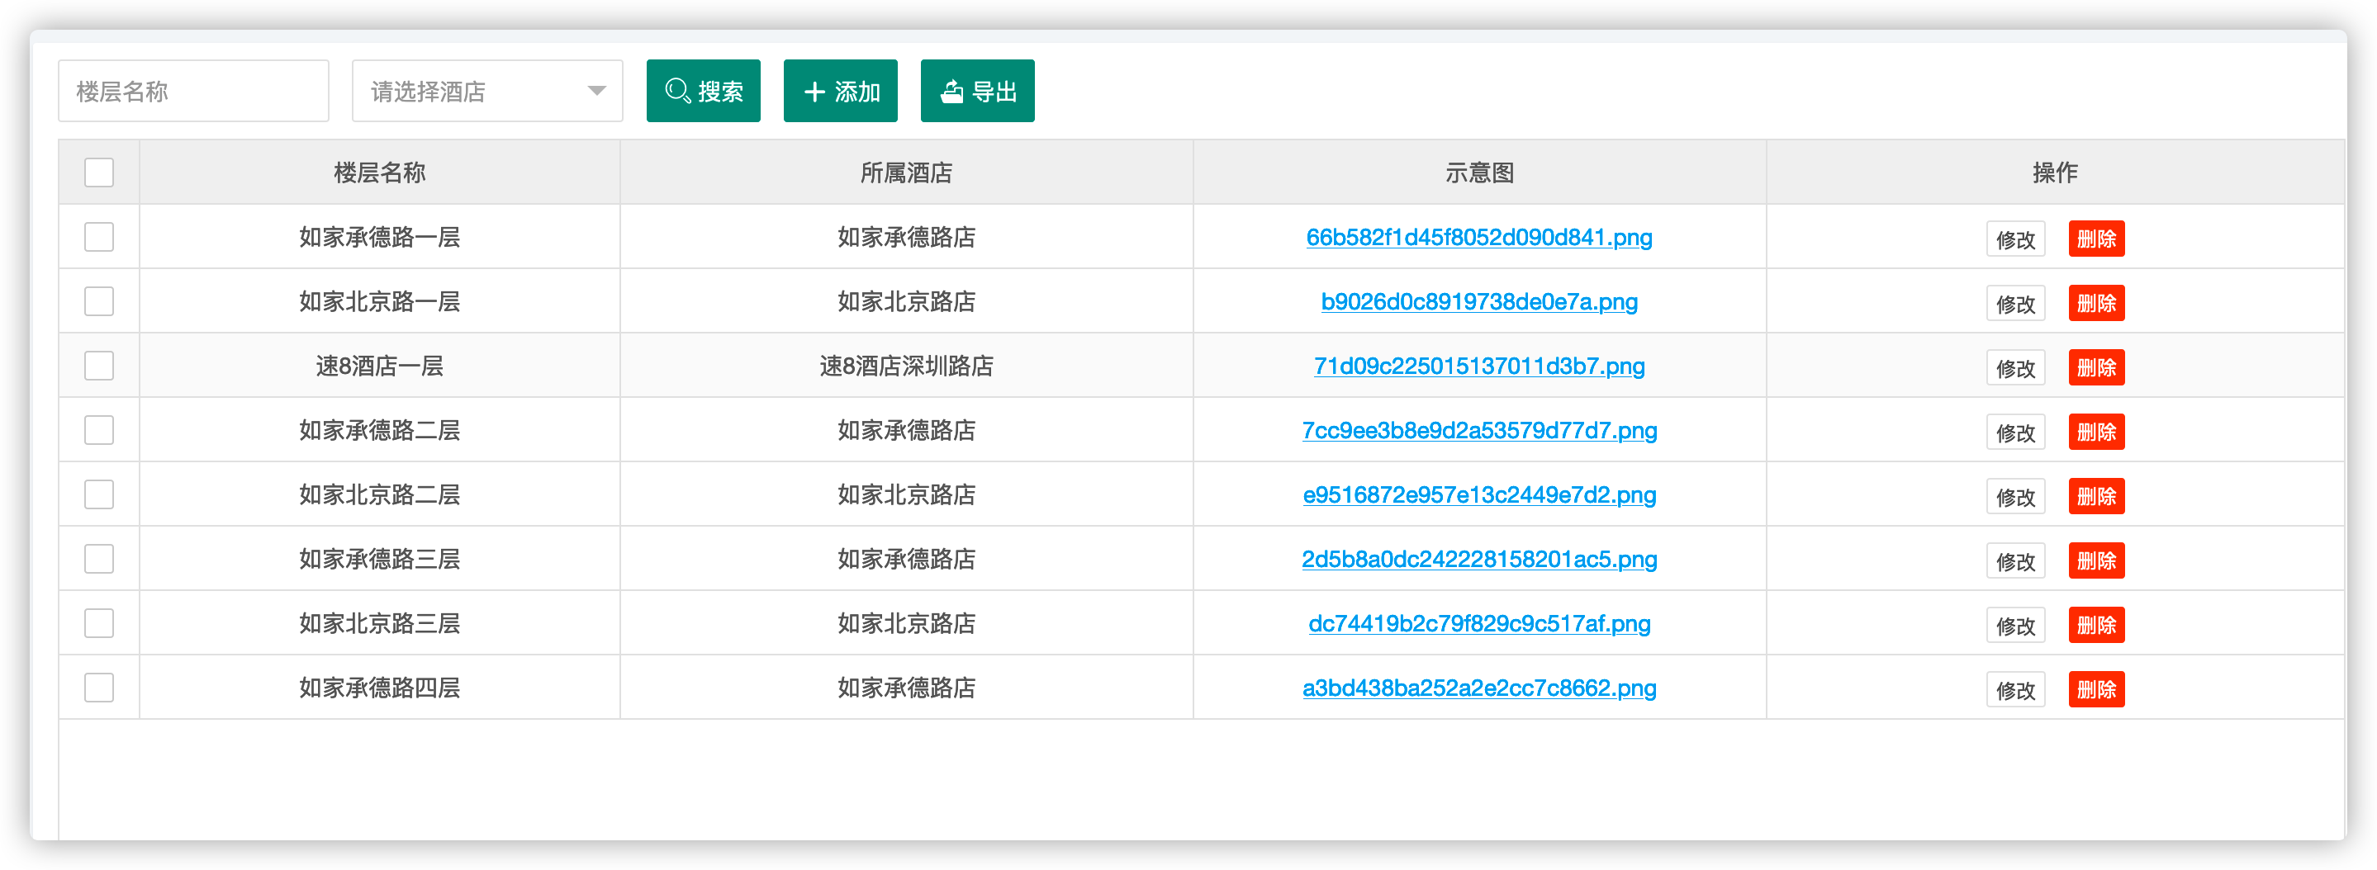This screenshot has height=870, width=2377.
Task: Click 修改 for 如家承德路二层
Action: pyautogui.click(x=2015, y=433)
